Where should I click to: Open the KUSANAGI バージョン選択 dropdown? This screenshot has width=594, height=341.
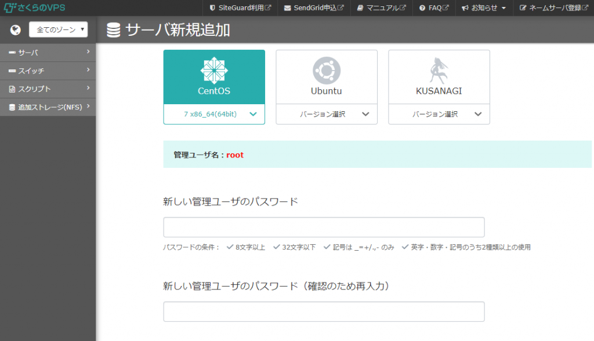pos(439,114)
